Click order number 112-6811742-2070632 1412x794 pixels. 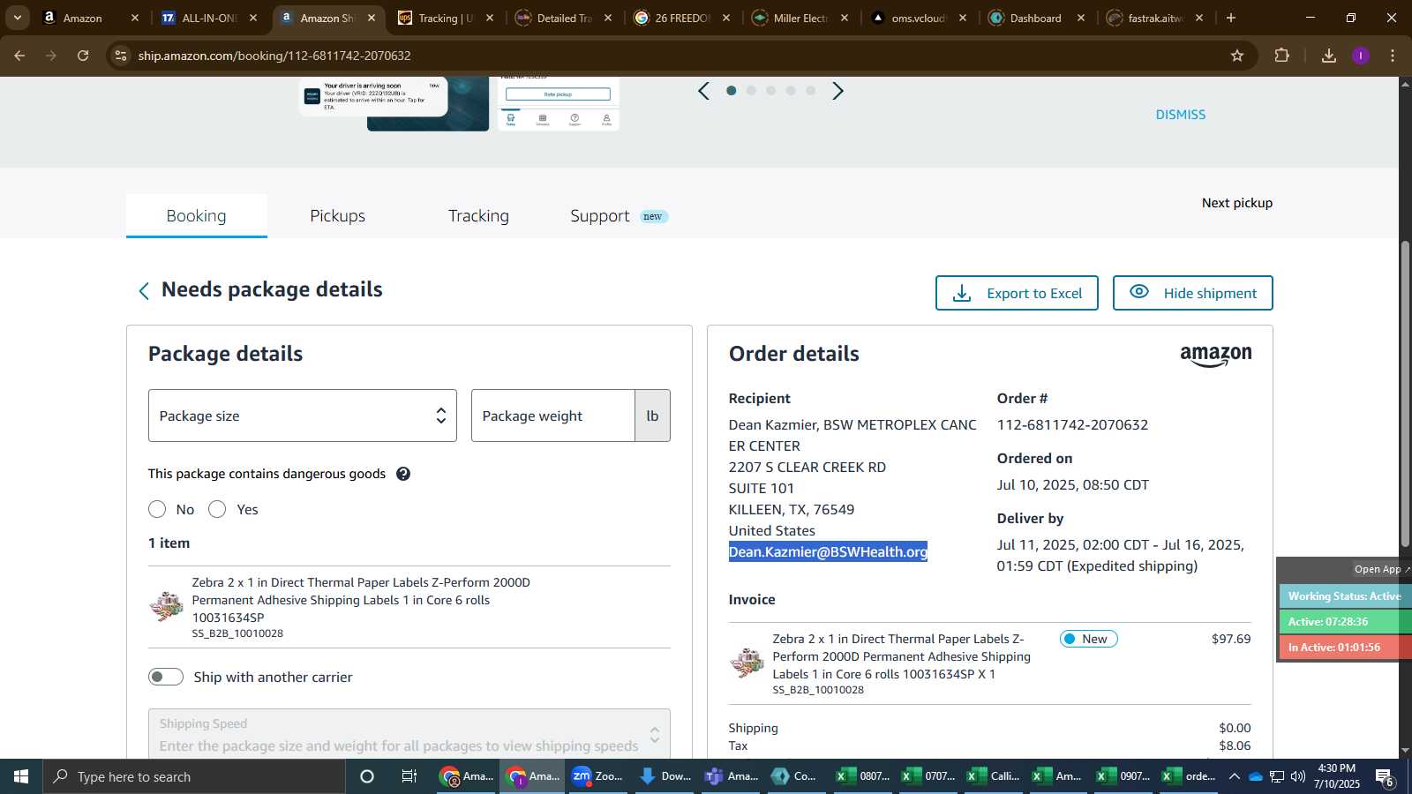click(x=1072, y=424)
